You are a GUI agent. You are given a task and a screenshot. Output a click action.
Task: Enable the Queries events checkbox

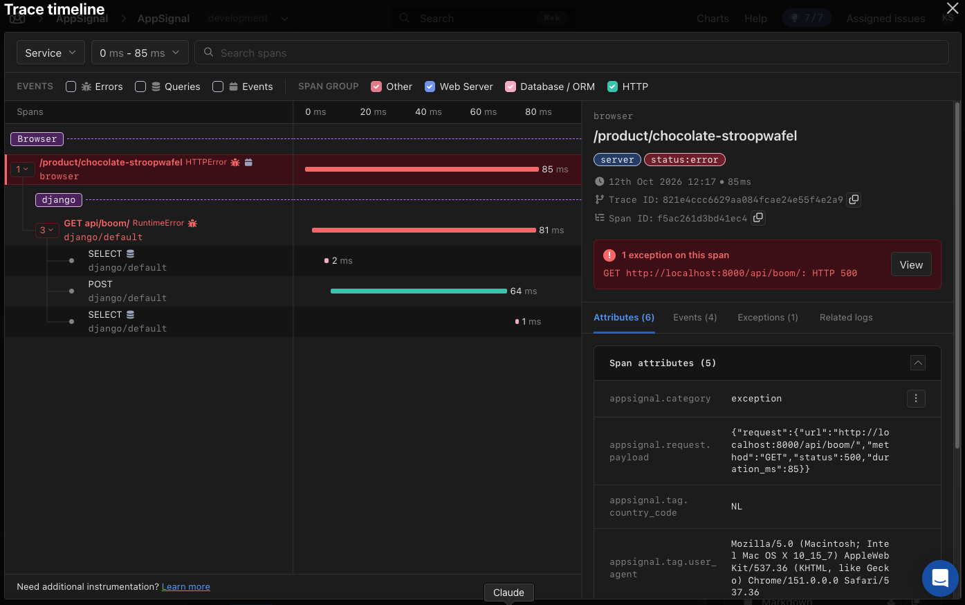tap(140, 87)
